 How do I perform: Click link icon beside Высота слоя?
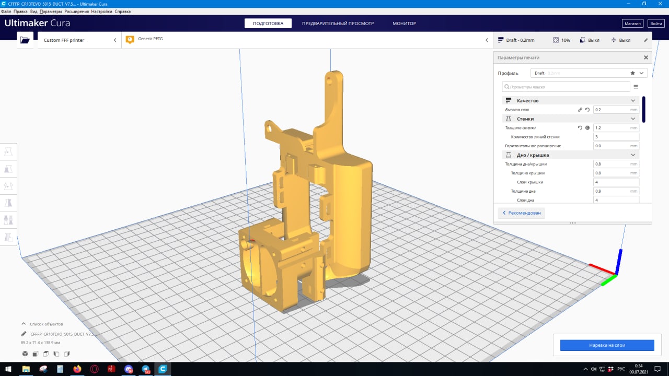coord(580,110)
